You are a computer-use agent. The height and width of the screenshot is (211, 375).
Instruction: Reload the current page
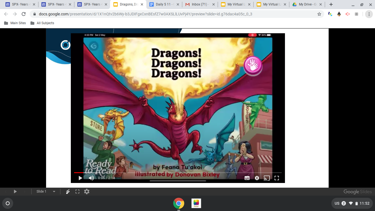click(24, 14)
